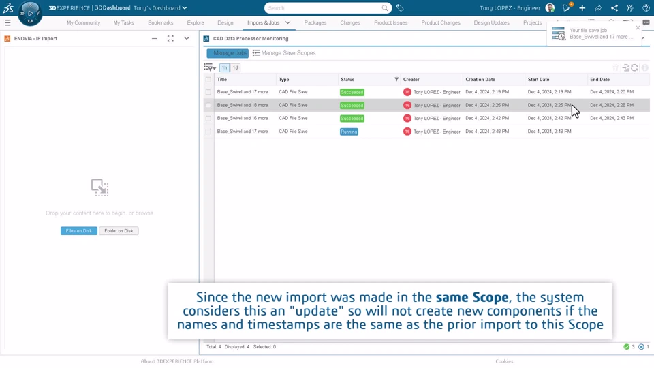The width and height of the screenshot is (654, 368).
Task: Select the Manage Jobs button
Action: 228,53
